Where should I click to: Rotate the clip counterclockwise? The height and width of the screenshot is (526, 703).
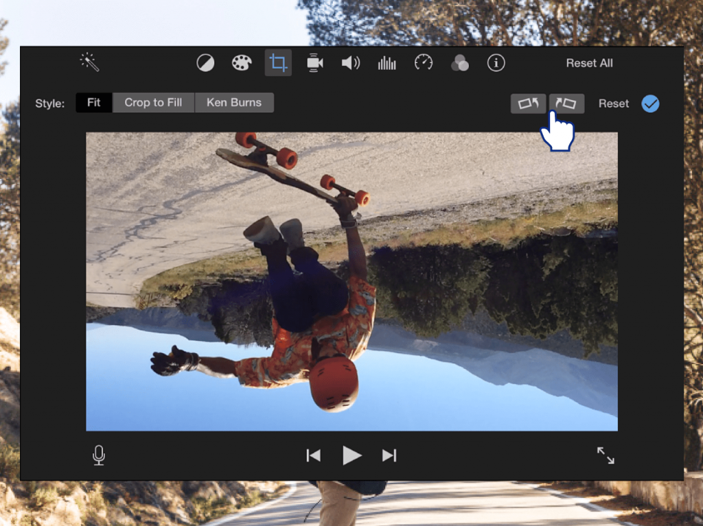529,104
